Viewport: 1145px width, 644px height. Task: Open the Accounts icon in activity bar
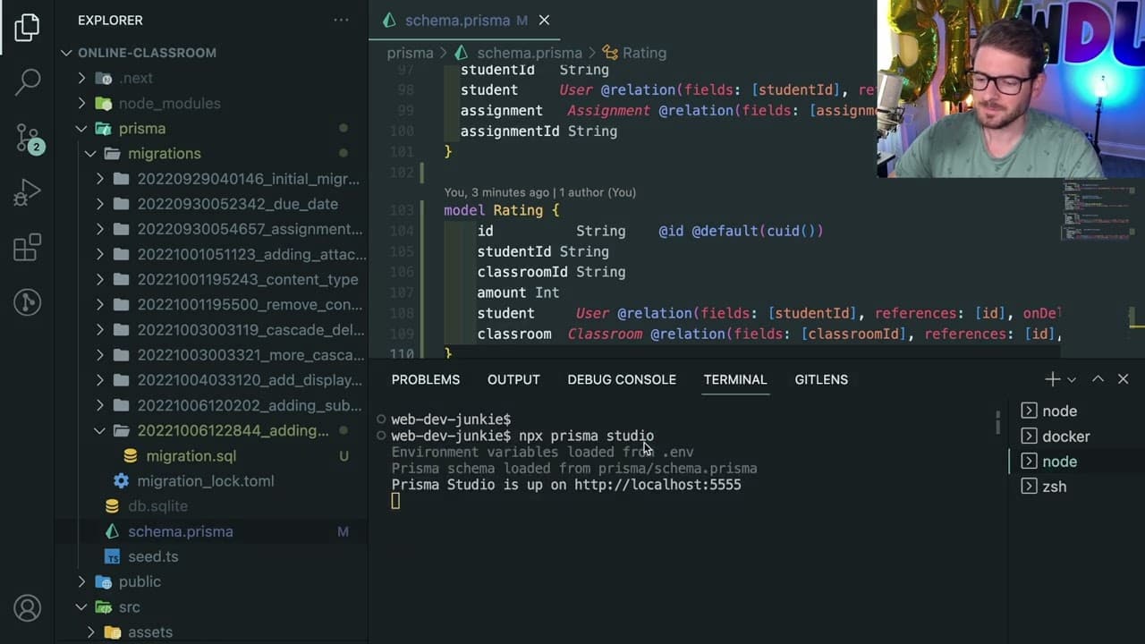pos(28,608)
